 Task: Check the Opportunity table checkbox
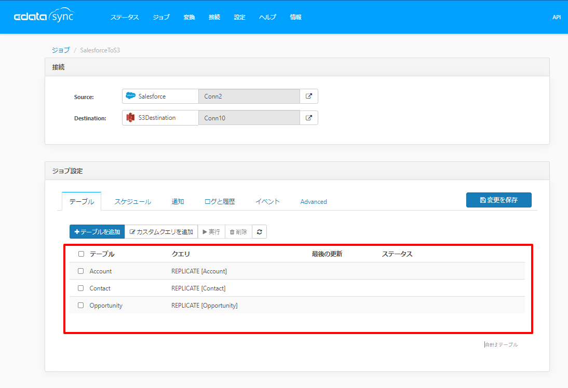point(81,305)
